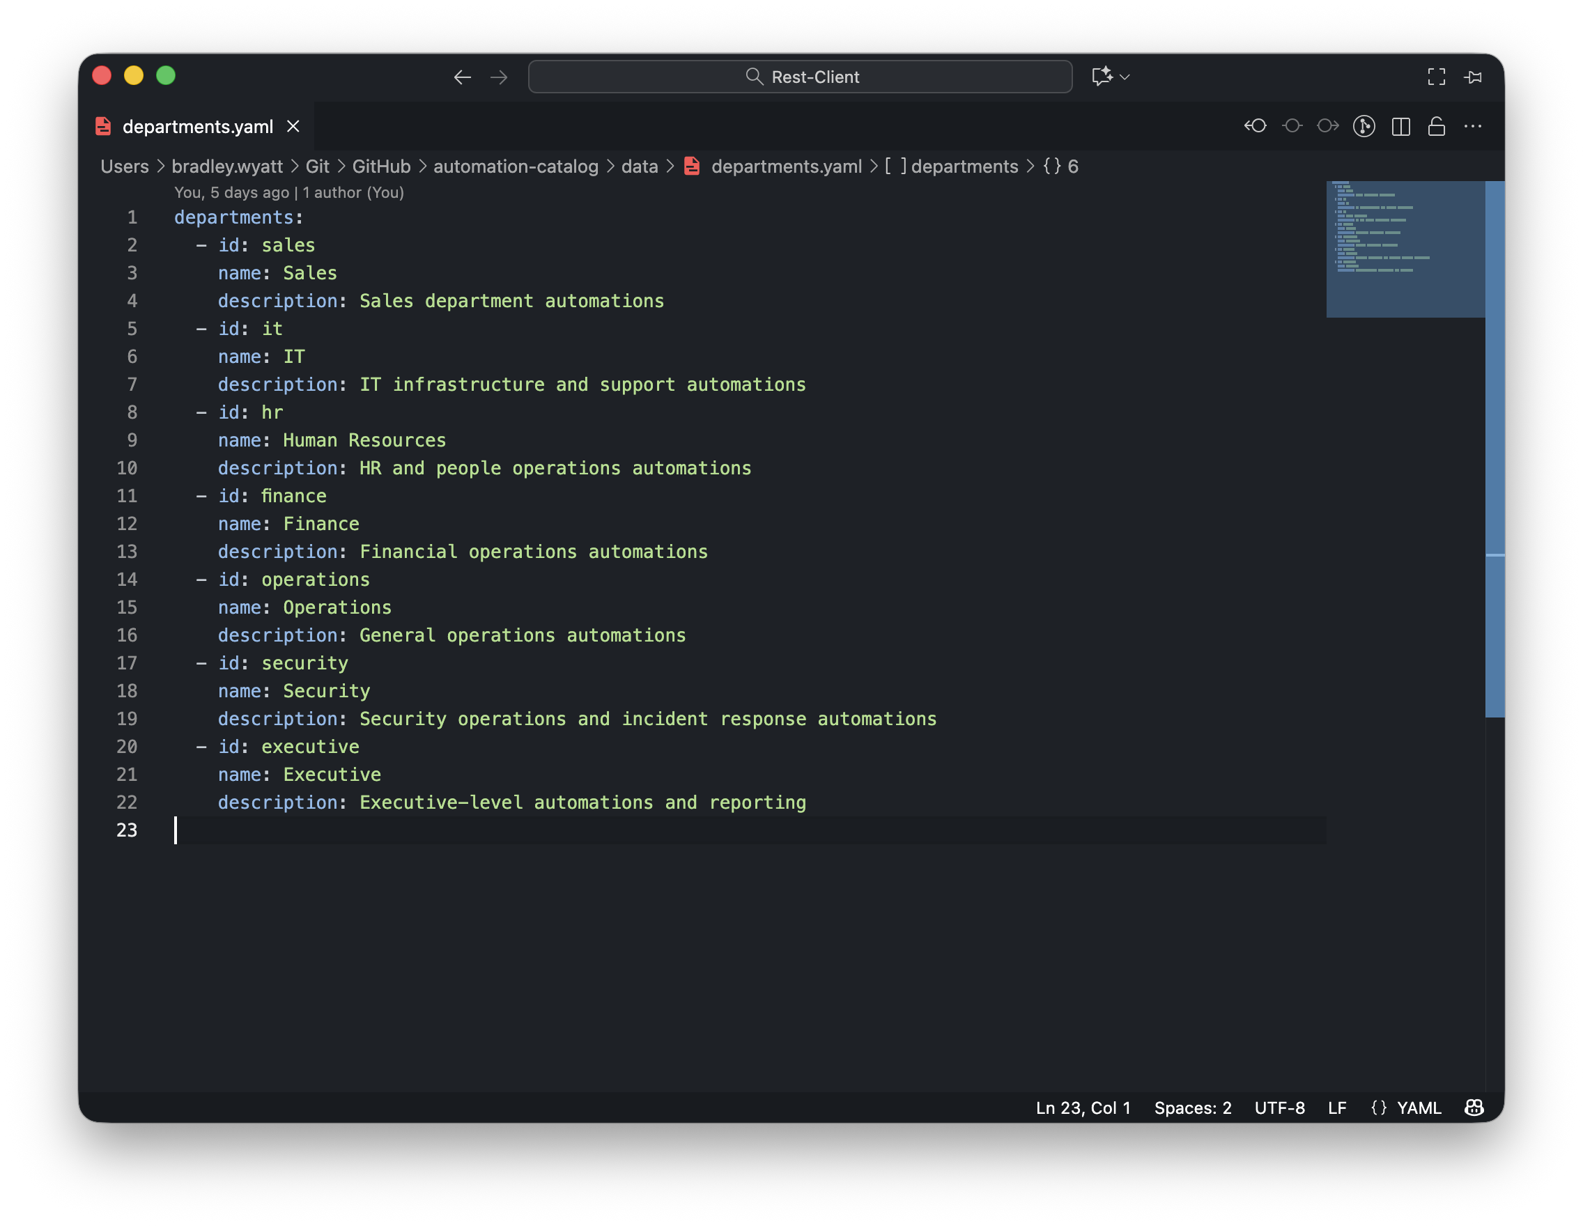Split the editor to the right

click(x=1400, y=126)
